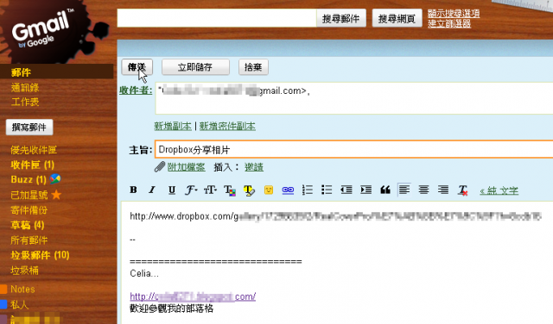Click the blue 私人 label color square
This screenshot has width=553, height=324.
pyautogui.click(x=3, y=304)
